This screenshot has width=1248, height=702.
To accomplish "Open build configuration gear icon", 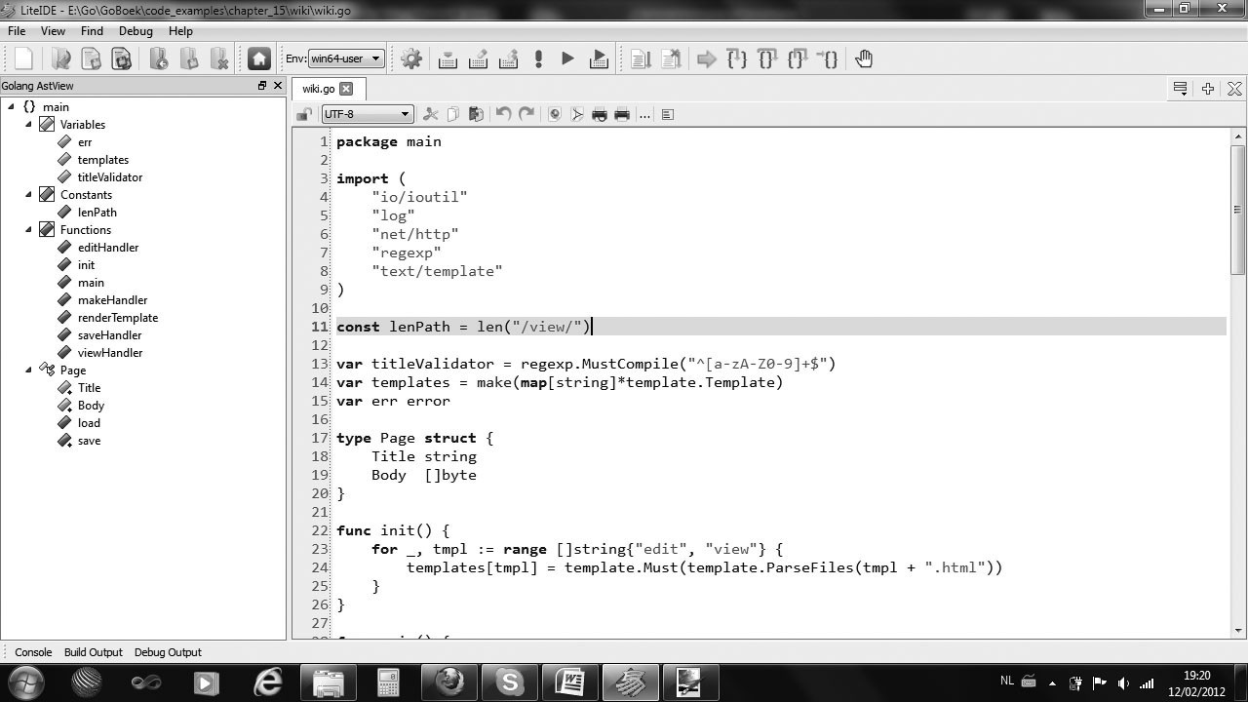I will coord(411,59).
